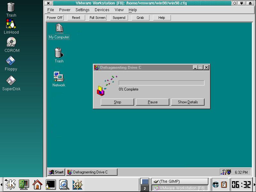Image resolution: width=256 pixels, height=192 pixels.
Task: Click the defragmentation progress bar
Action: (x=161, y=83)
